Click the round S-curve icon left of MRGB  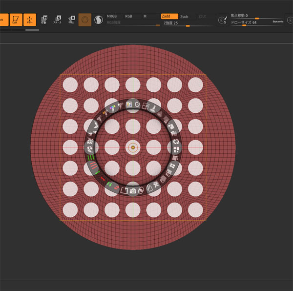point(99,20)
